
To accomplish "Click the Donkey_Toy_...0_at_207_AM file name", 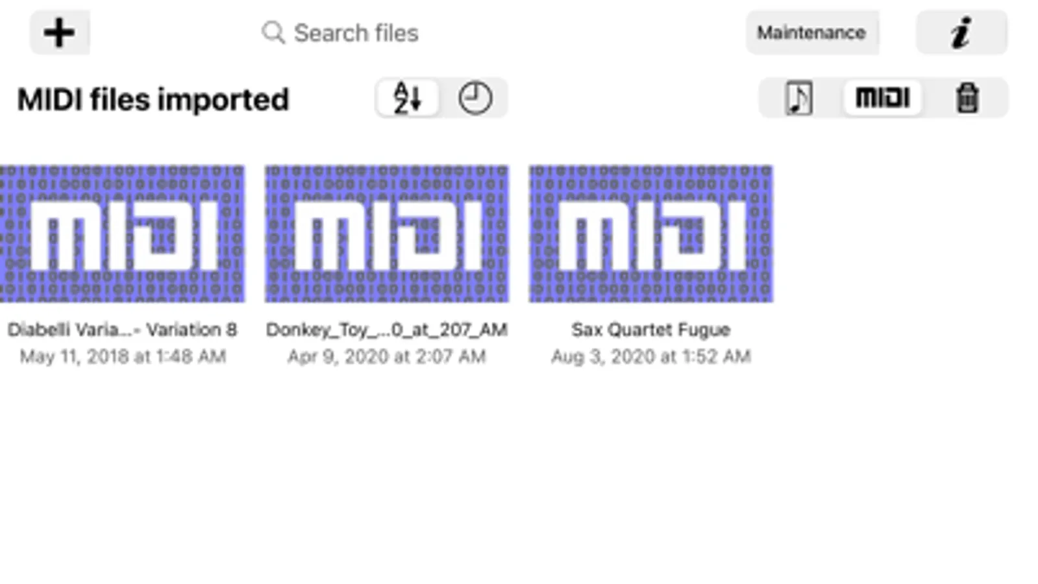I will 387,330.
